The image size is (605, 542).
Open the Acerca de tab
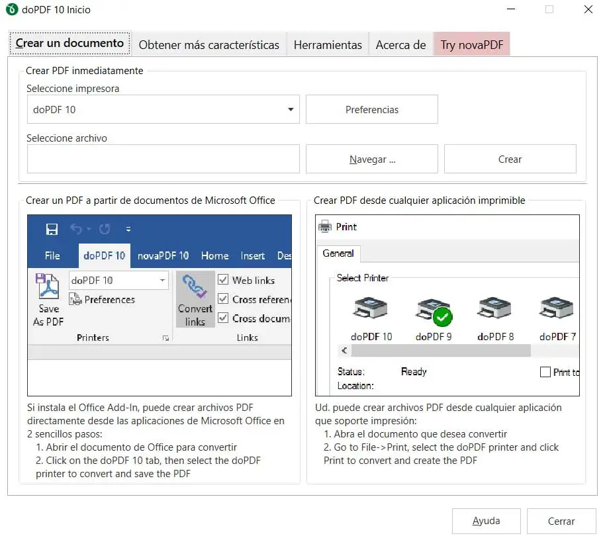tap(400, 45)
